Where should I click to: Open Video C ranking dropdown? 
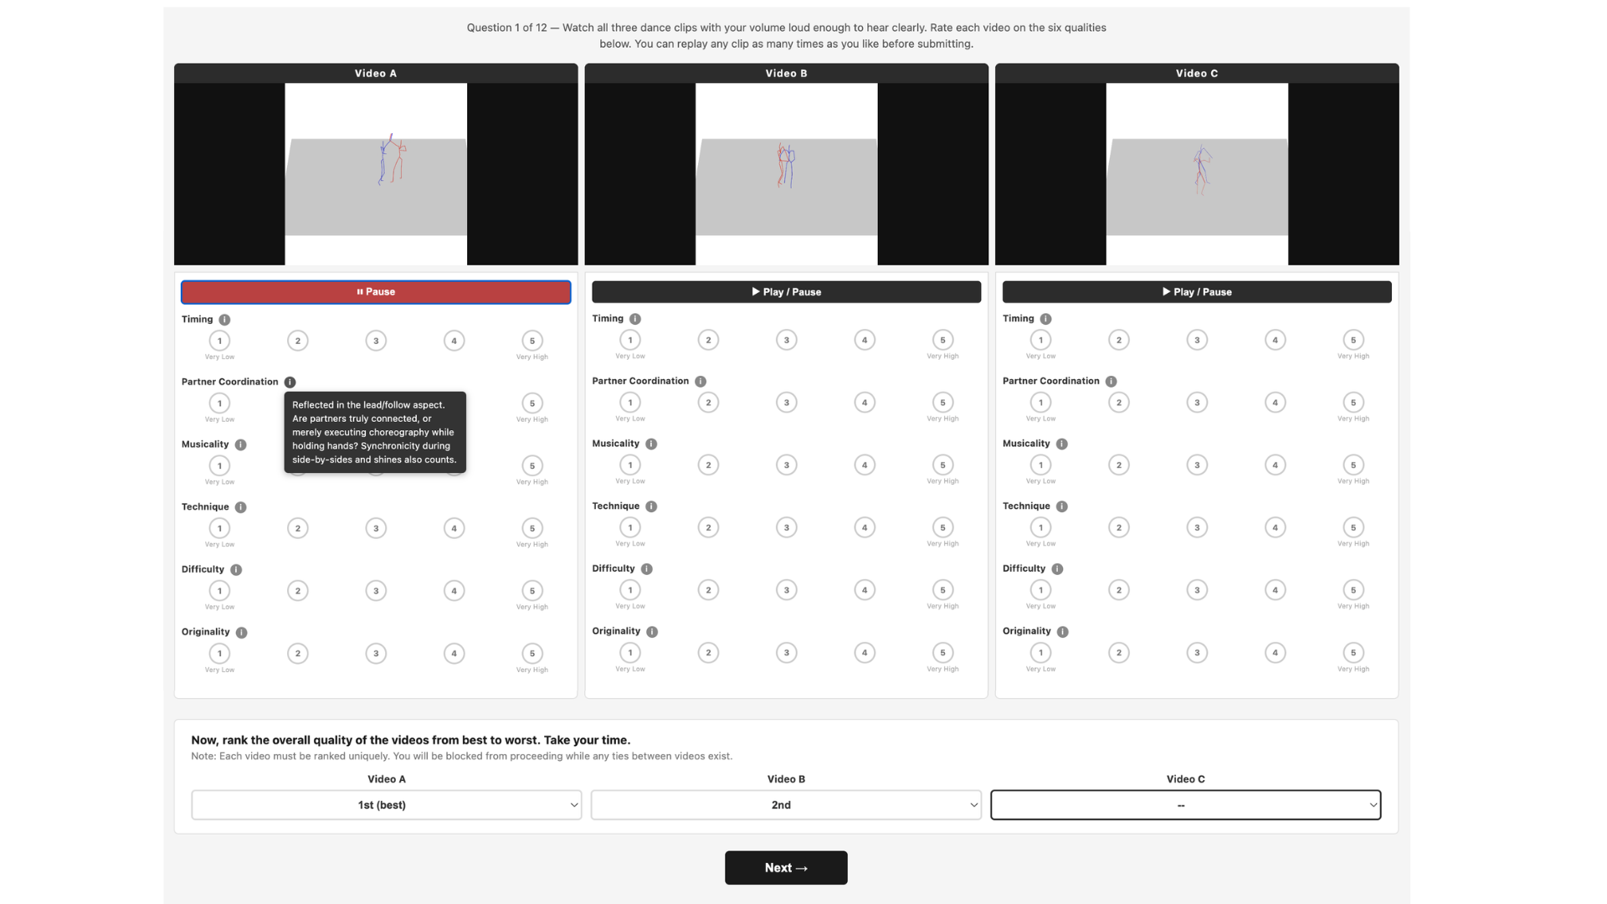click(x=1185, y=805)
